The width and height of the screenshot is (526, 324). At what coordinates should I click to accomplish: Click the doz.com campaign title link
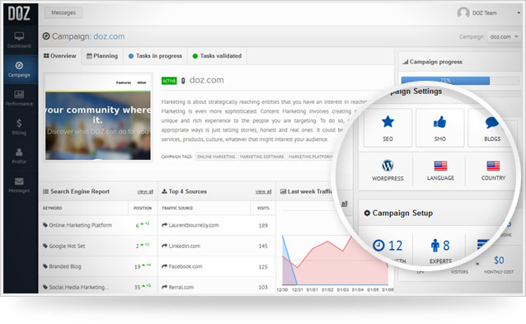coord(109,36)
